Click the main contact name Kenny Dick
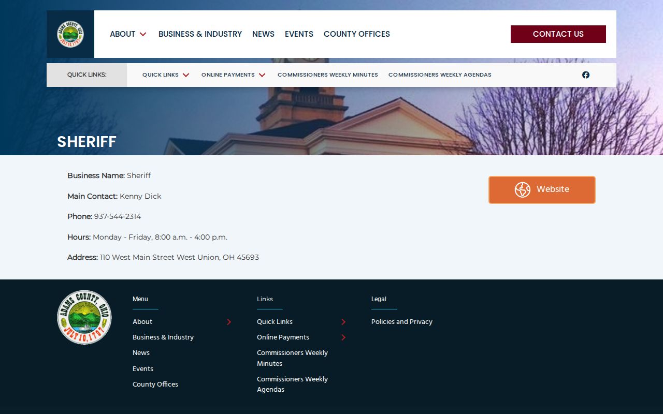Viewport: 663px width, 414px height. 140,196
